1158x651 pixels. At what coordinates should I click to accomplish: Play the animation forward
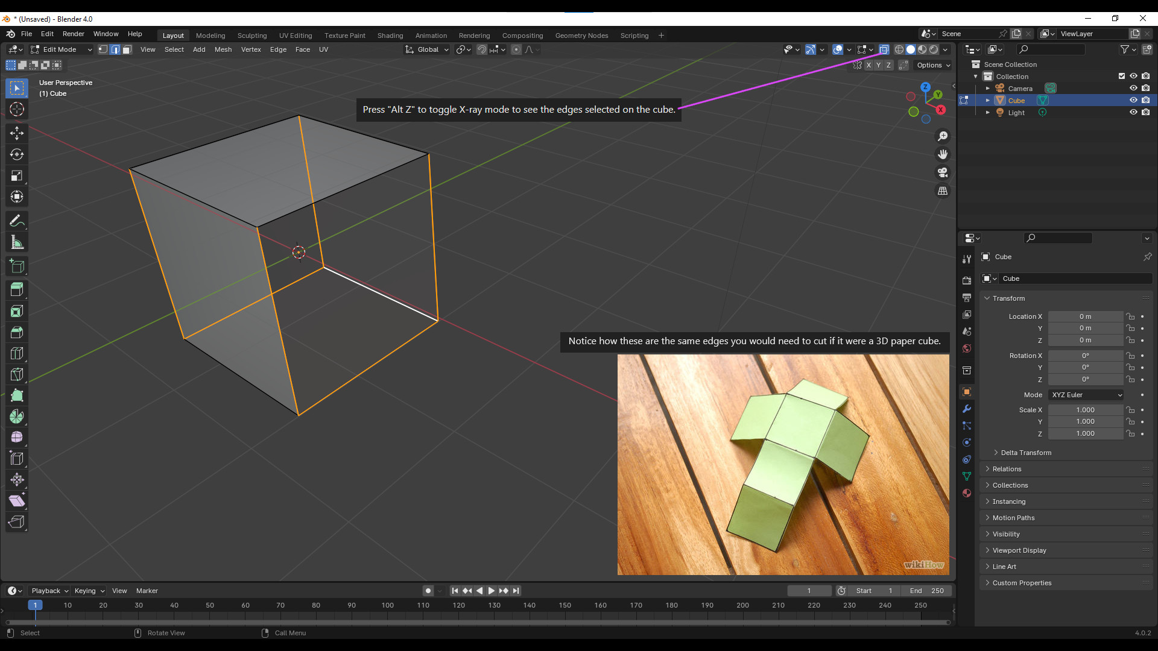pyautogui.click(x=491, y=591)
